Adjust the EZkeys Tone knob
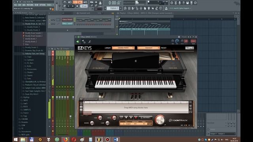Image resolution: width=253 pixels, height=142 pixels. pyautogui.click(x=100, y=118)
